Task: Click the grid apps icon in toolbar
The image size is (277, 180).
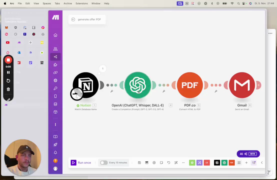Action: pyautogui.click(x=239, y=163)
